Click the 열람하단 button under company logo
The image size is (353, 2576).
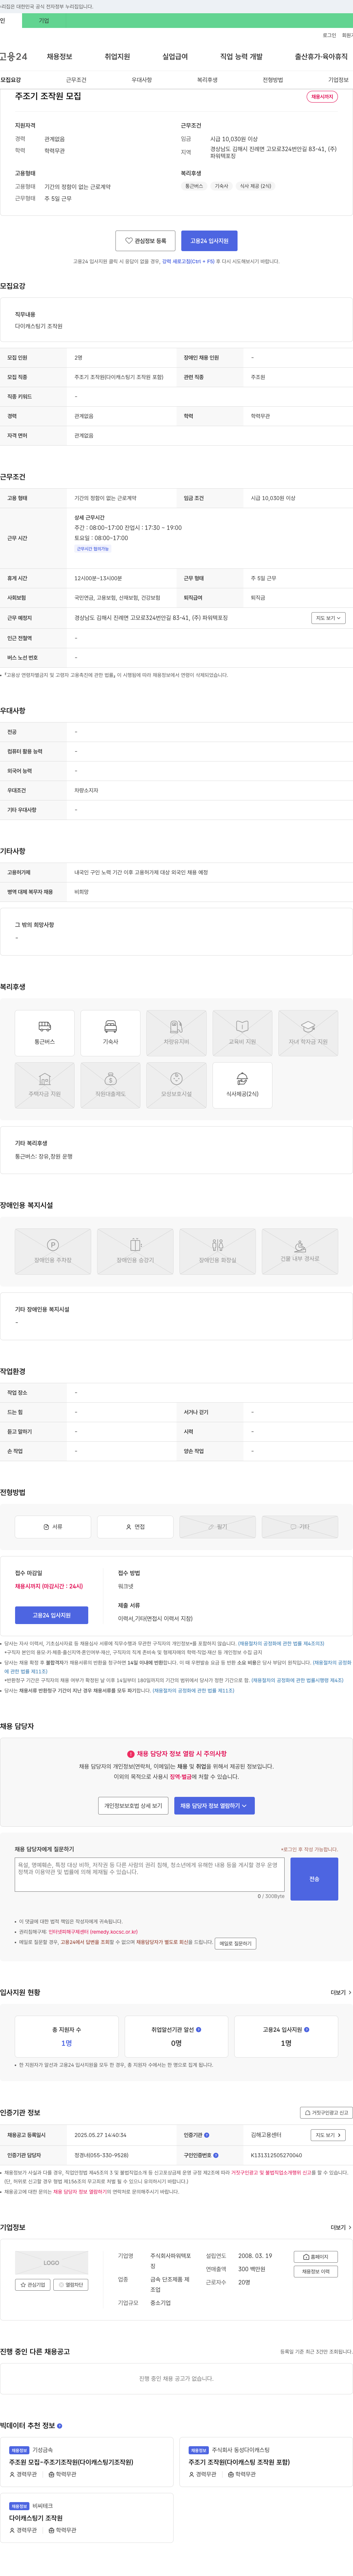click(71, 2285)
